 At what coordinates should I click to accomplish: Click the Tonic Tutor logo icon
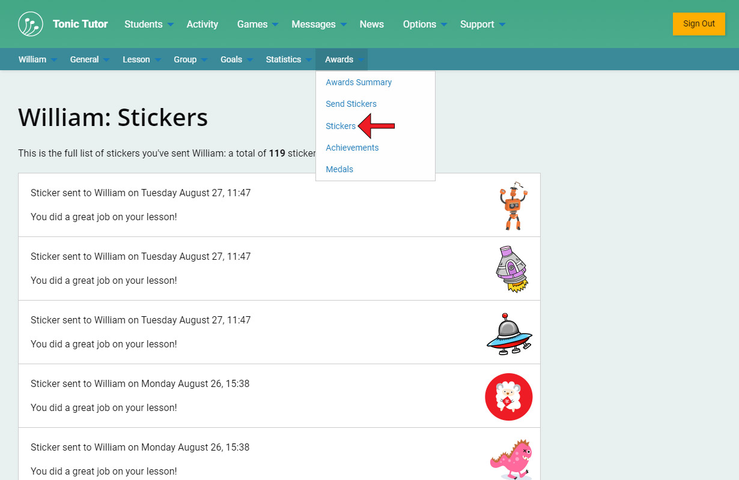click(x=31, y=24)
